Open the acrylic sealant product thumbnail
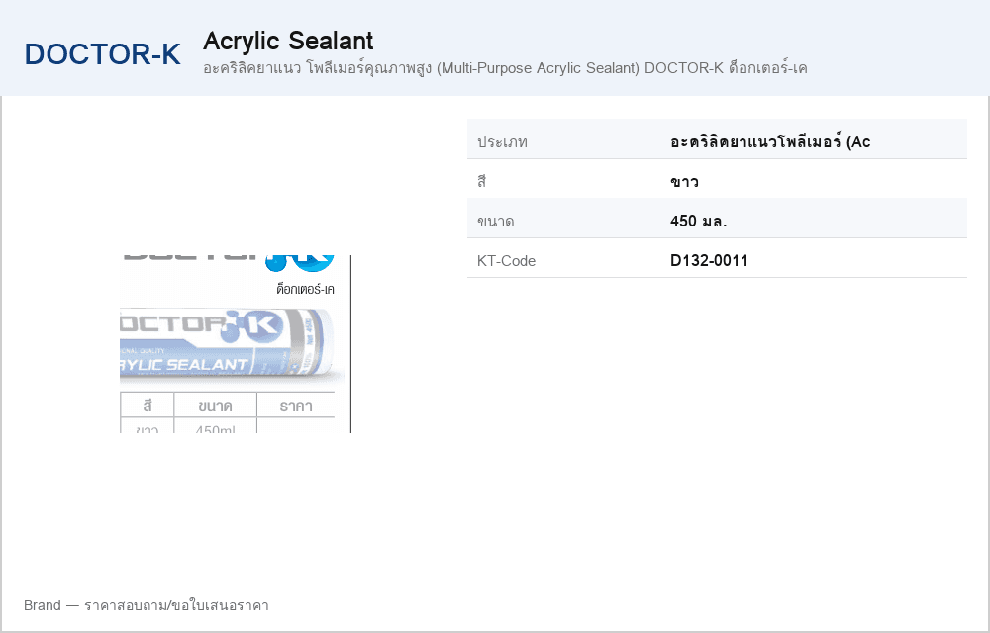Viewport: 990px width, 633px height. (236, 344)
